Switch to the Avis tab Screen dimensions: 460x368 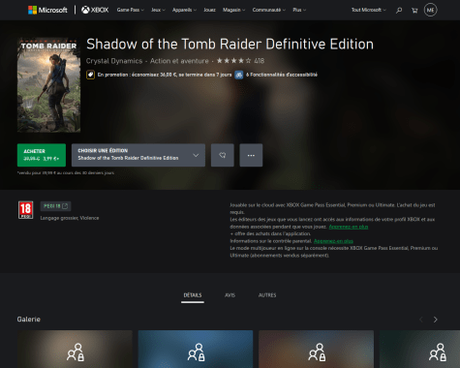point(230,295)
